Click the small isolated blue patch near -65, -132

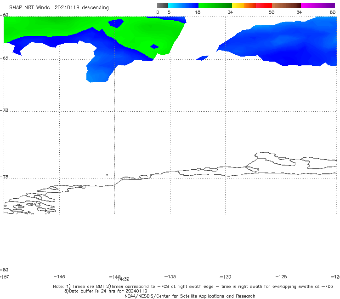click(x=203, y=58)
